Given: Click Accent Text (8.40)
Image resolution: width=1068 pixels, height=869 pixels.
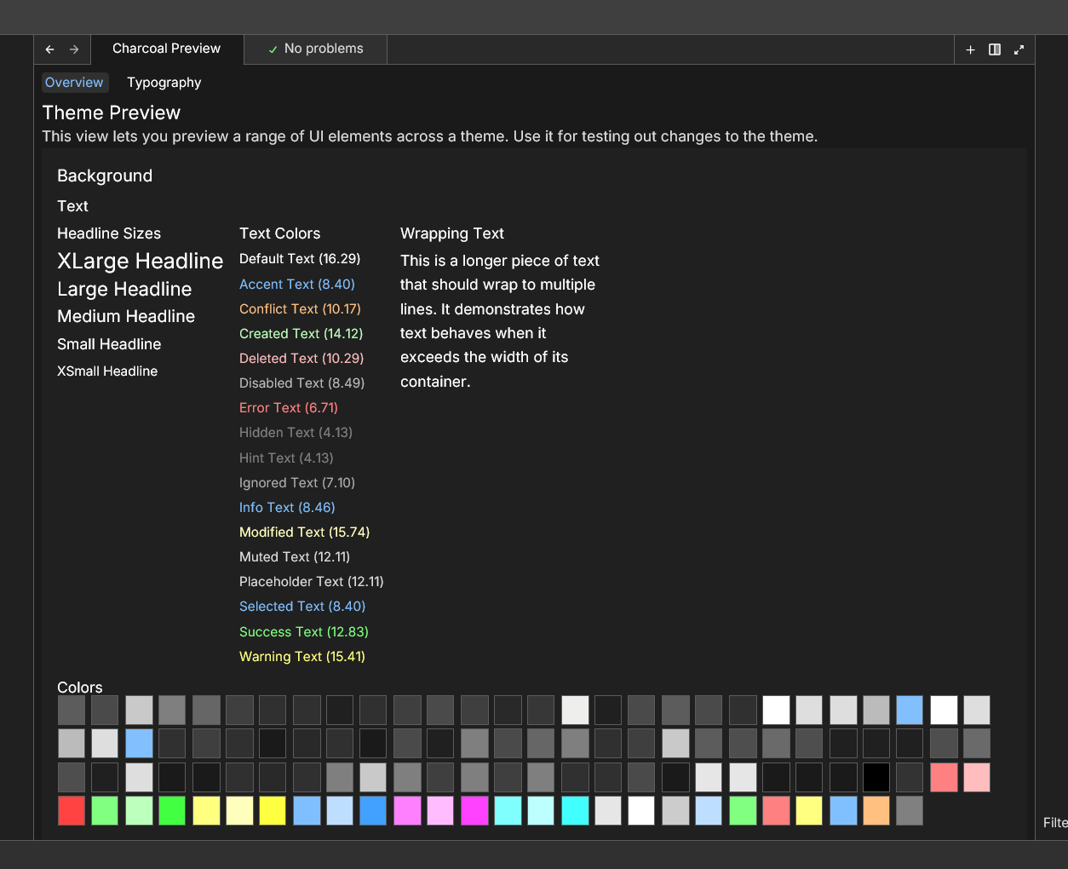Looking at the screenshot, I should coord(297,284).
